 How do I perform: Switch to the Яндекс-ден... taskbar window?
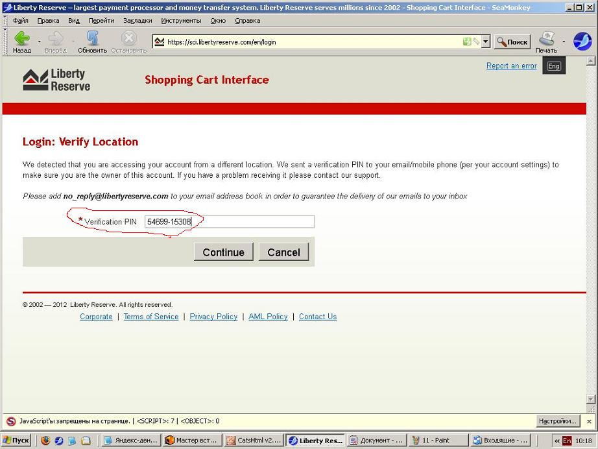click(x=131, y=440)
